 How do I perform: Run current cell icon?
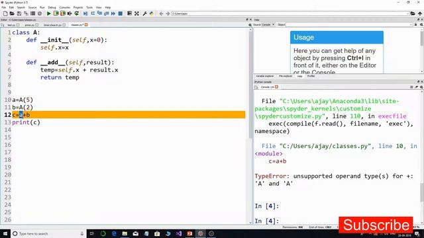pos(56,13)
